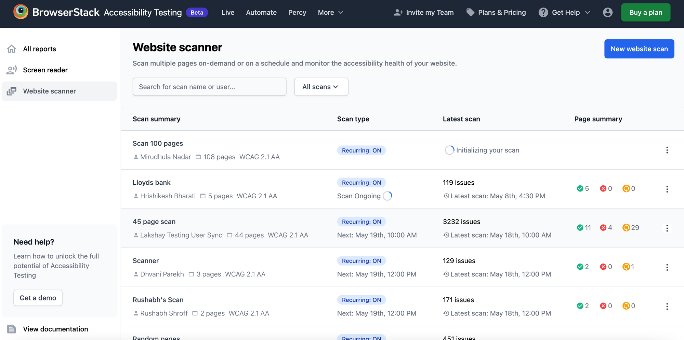Open the All scans filter dropdown

[x=321, y=87]
